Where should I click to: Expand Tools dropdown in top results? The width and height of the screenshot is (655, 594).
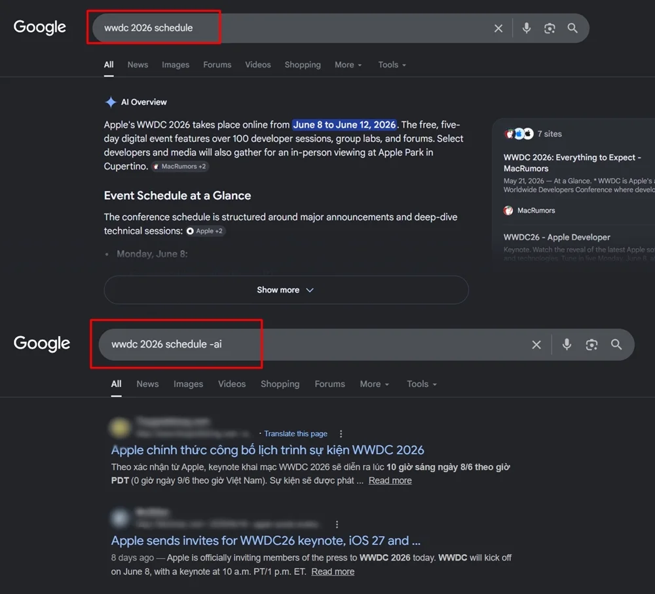click(392, 65)
